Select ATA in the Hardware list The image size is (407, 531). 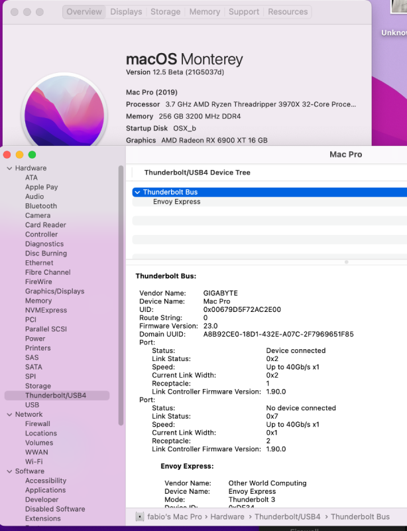tap(31, 177)
